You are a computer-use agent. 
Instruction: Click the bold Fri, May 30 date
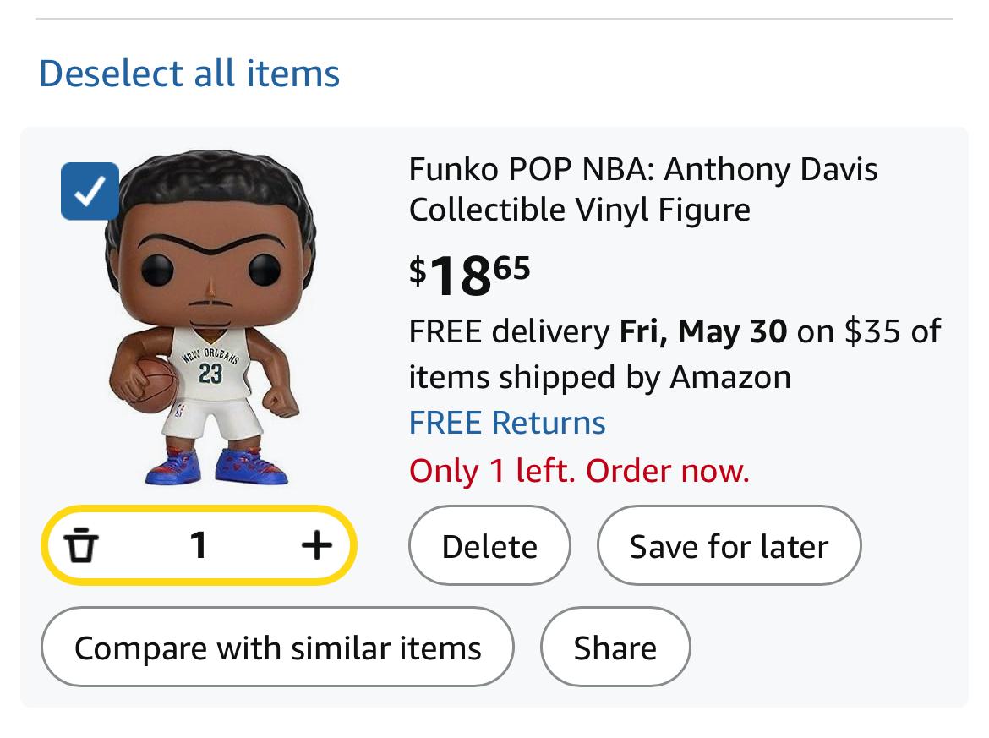tap(703, 331)
